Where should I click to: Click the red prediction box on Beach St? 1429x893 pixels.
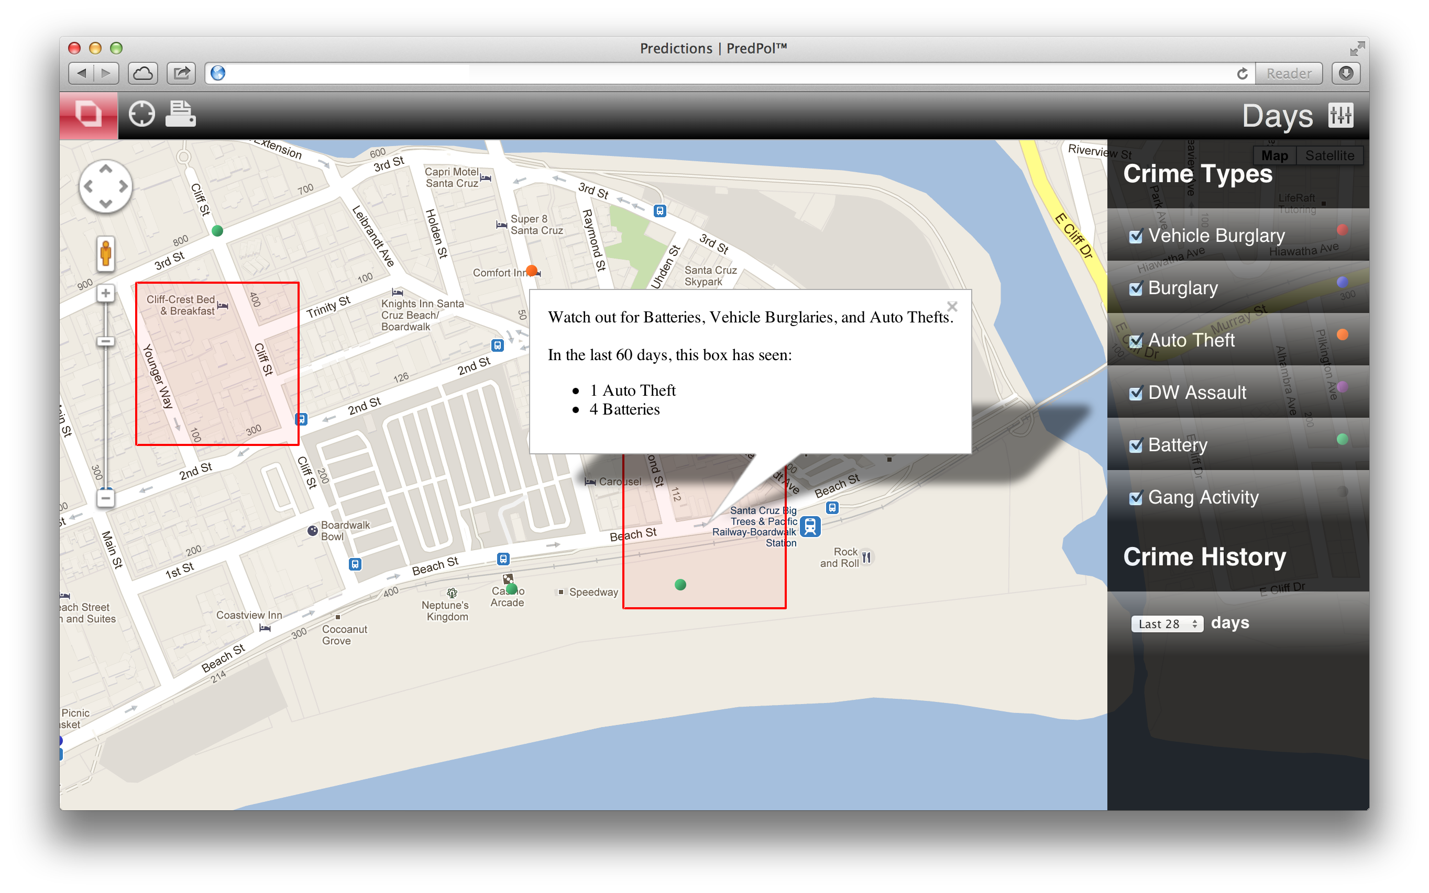pyautogui.click(x=705, y=531)
